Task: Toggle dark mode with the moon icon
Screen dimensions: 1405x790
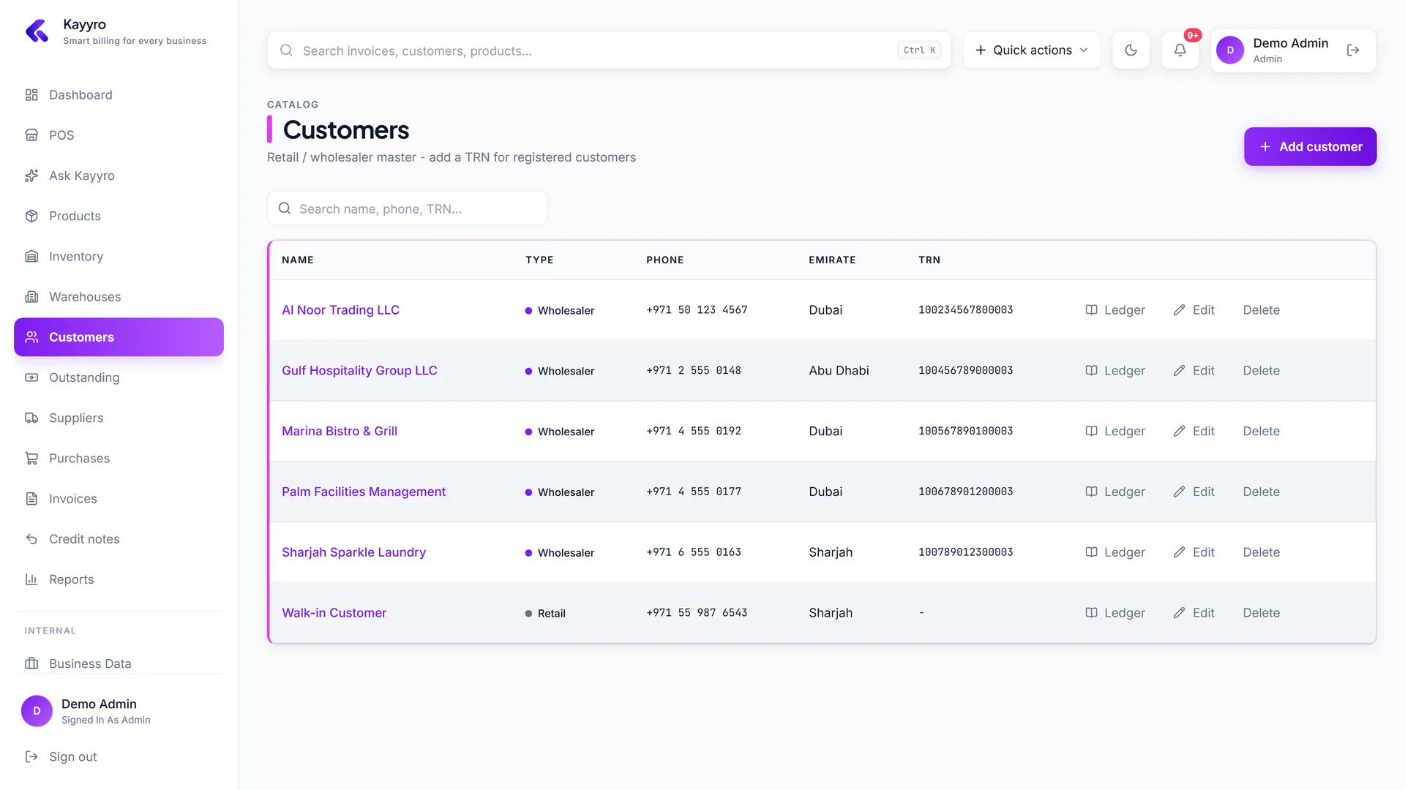Action: 1131,50
